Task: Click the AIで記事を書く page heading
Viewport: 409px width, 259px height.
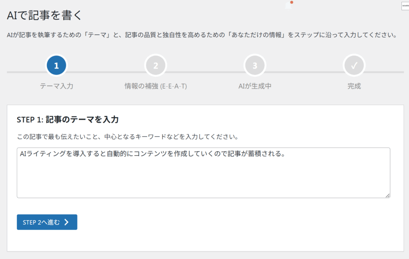Action: pyautogui.click(x=44, y=16)
